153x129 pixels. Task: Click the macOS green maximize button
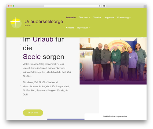(13, 6)
